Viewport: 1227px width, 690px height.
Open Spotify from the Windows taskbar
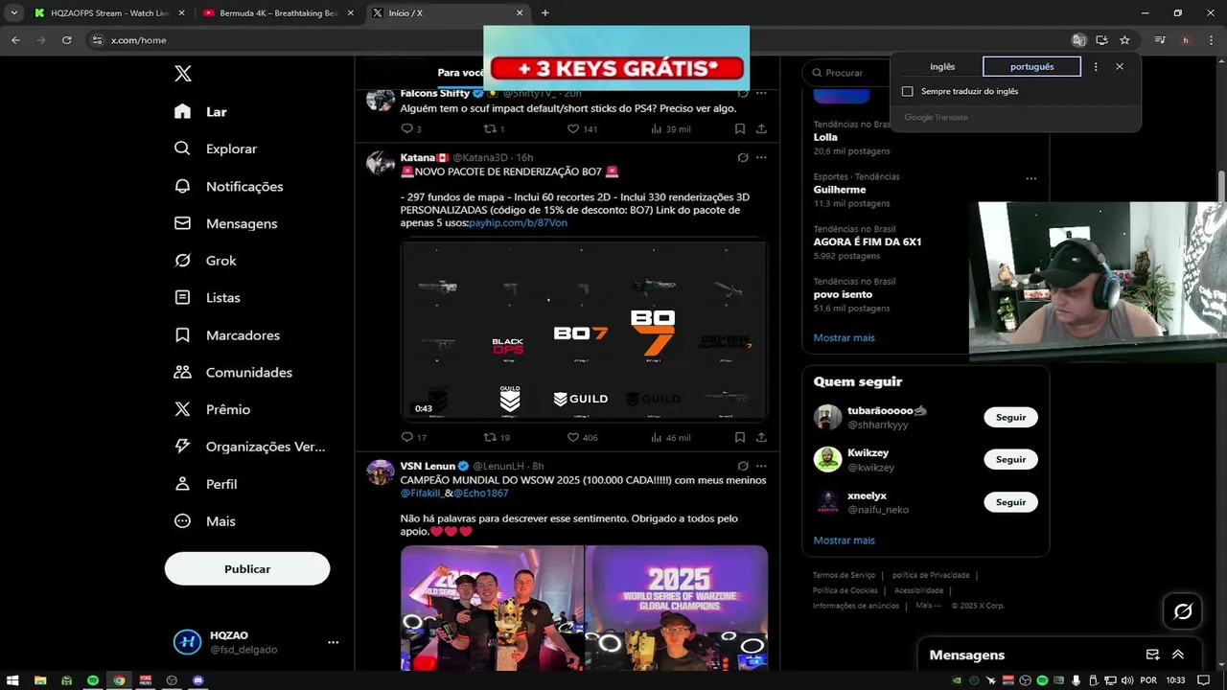click(93, 680)
